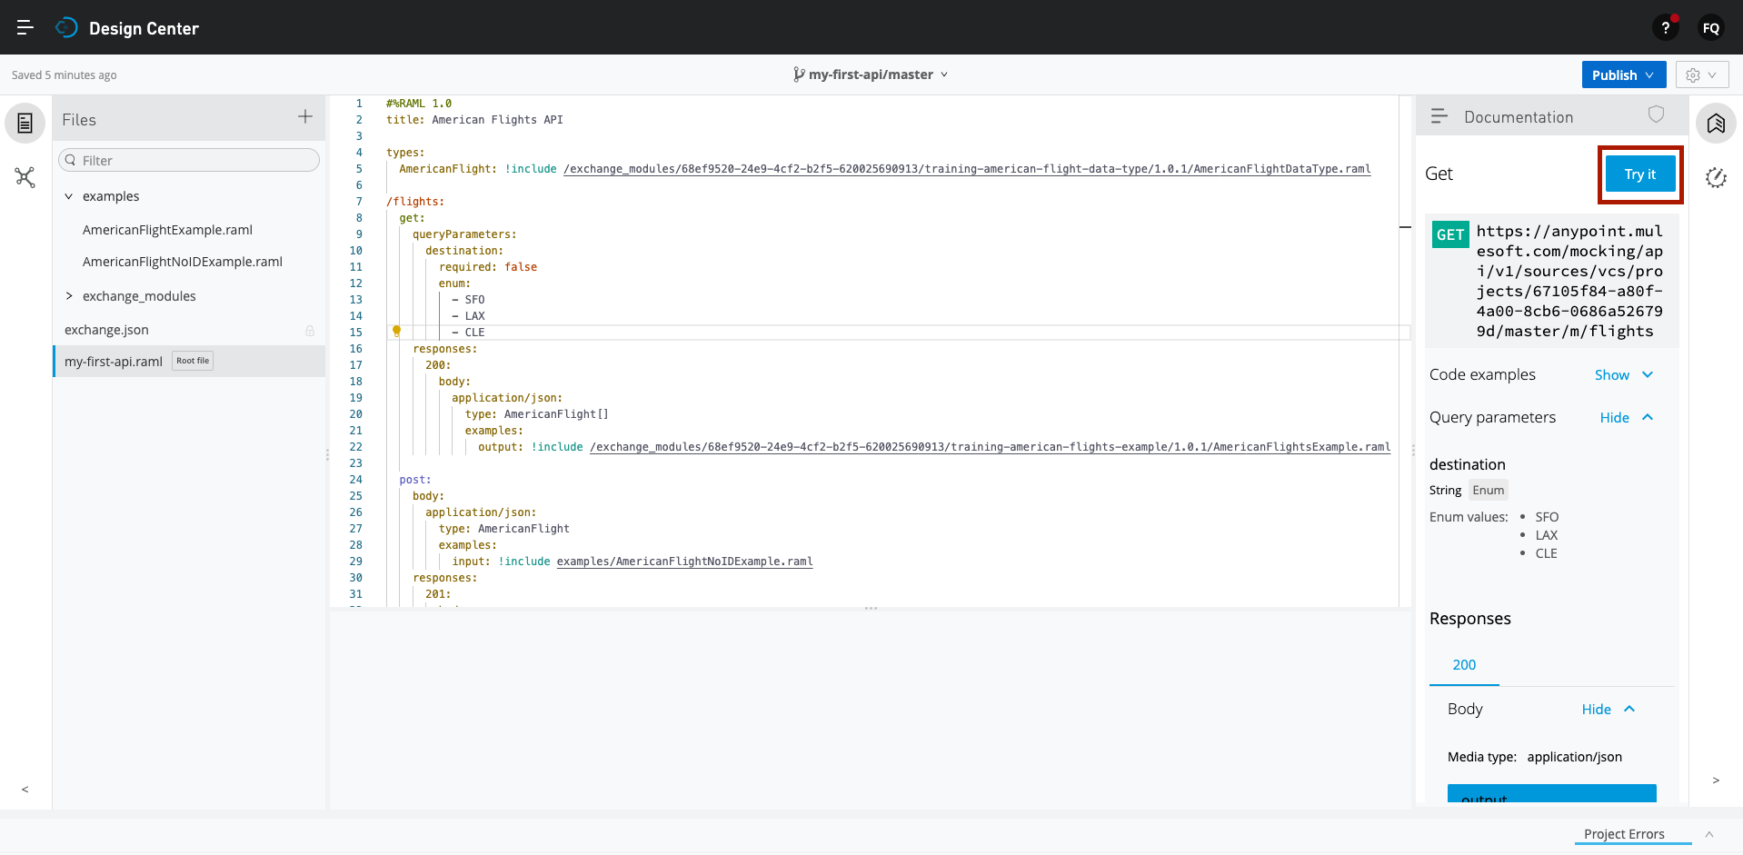Follow the AmericanFlightsExample.raml include link

990,447
